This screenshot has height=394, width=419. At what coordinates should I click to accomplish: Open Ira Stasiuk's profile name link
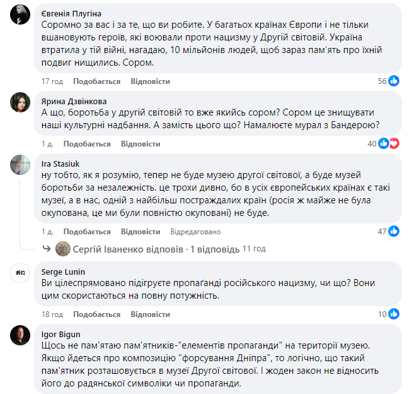pos(62,162)
